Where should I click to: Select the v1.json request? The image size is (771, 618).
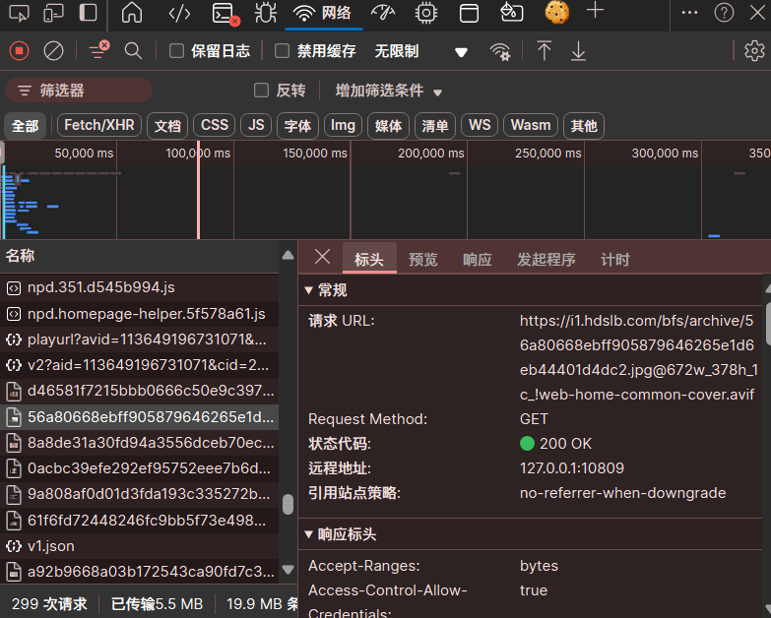coord(51,545)
